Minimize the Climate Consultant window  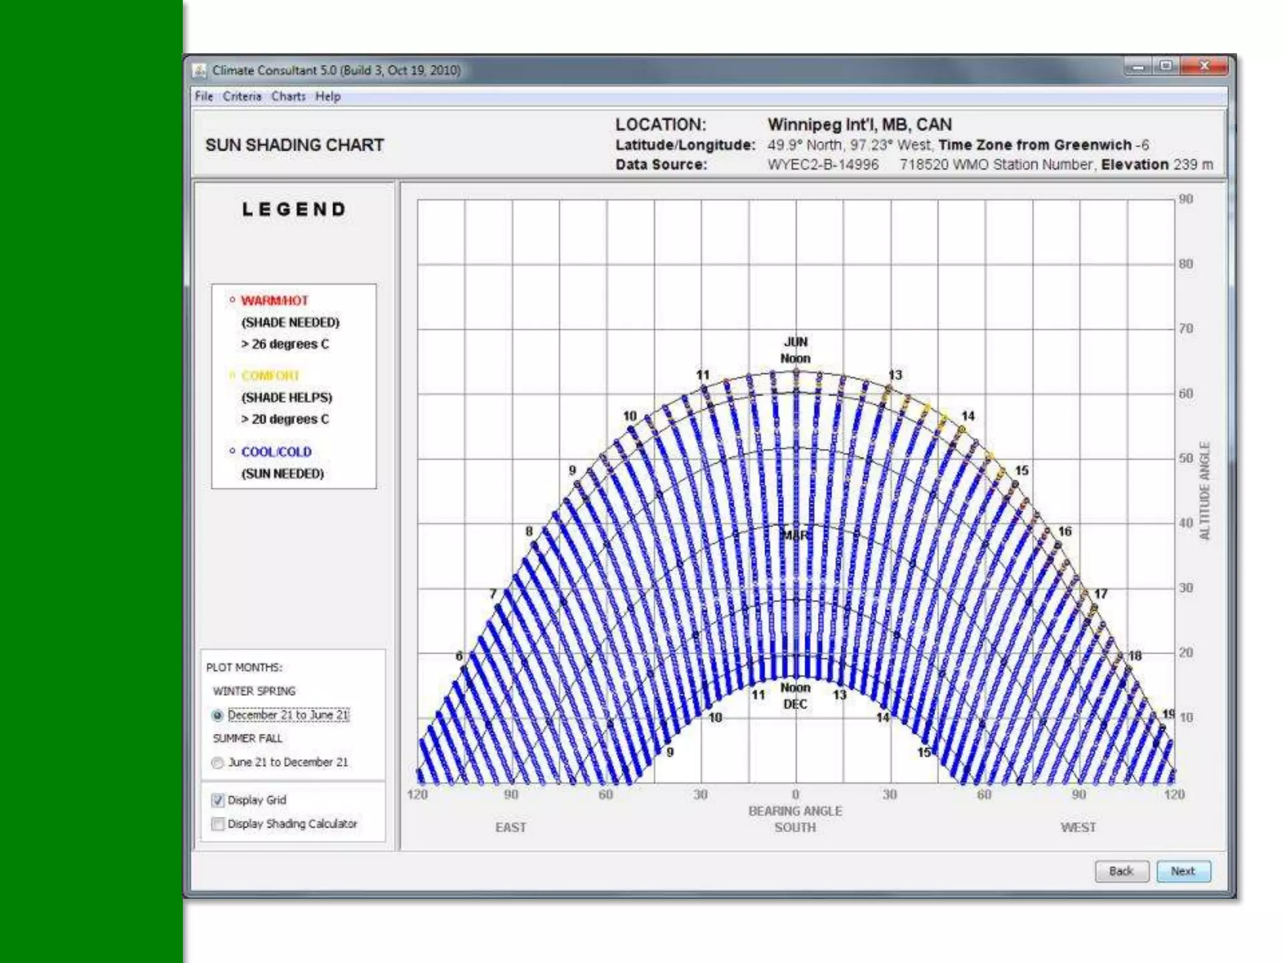tap(1138, 66)
